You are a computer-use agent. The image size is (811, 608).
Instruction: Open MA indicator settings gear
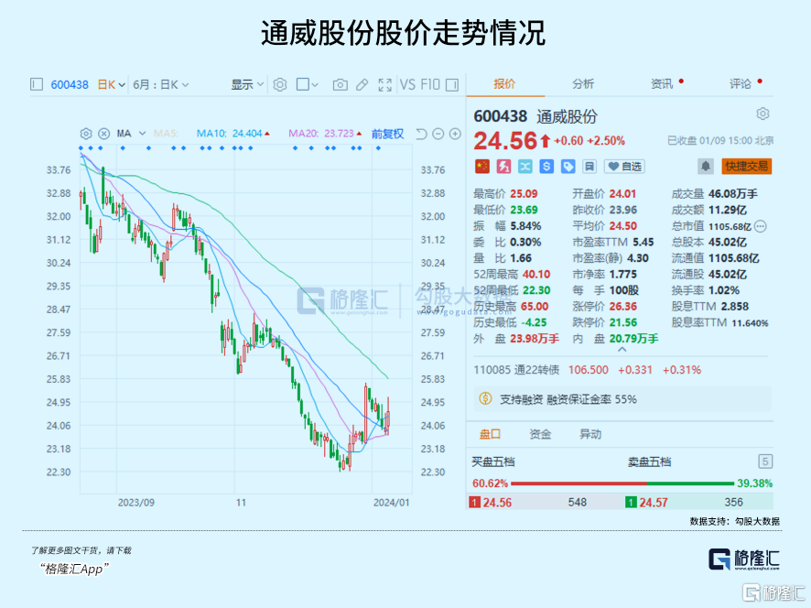point(86,134)
